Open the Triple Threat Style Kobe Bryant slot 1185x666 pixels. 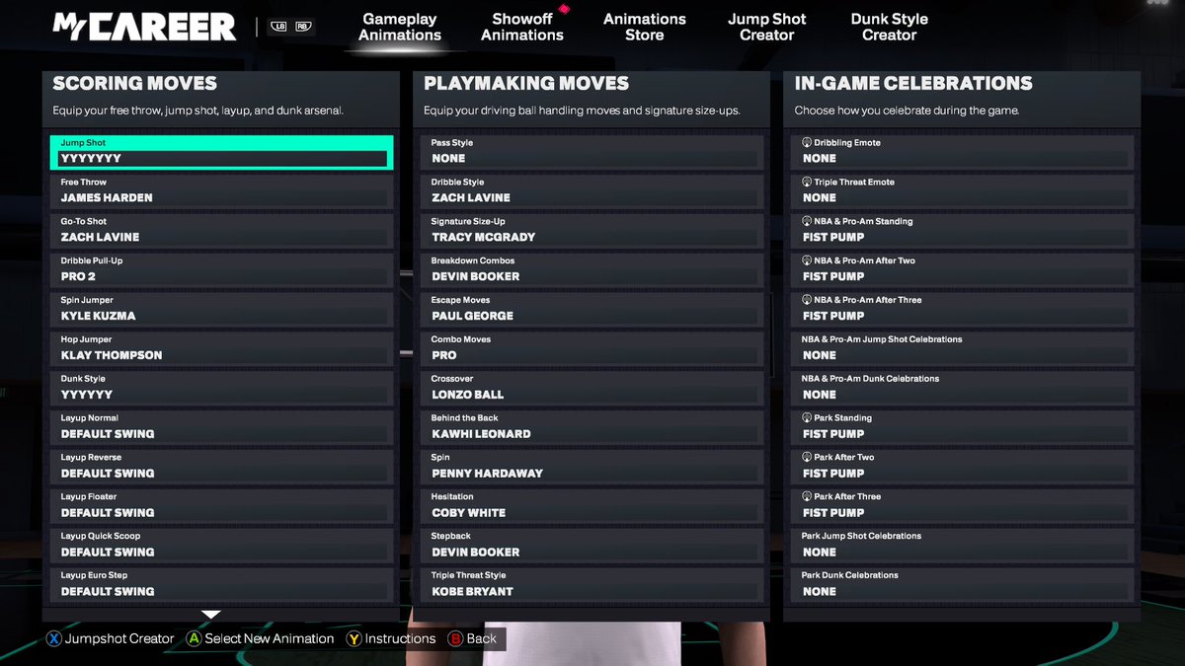pos(592,586)
